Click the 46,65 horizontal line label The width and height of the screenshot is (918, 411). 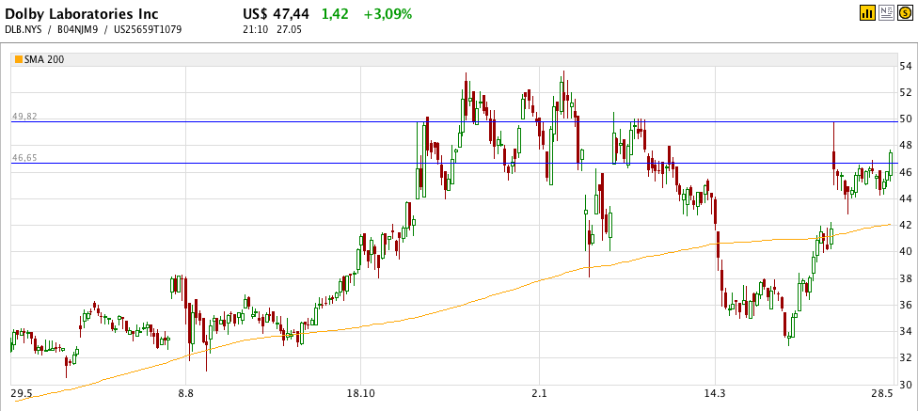24,158
